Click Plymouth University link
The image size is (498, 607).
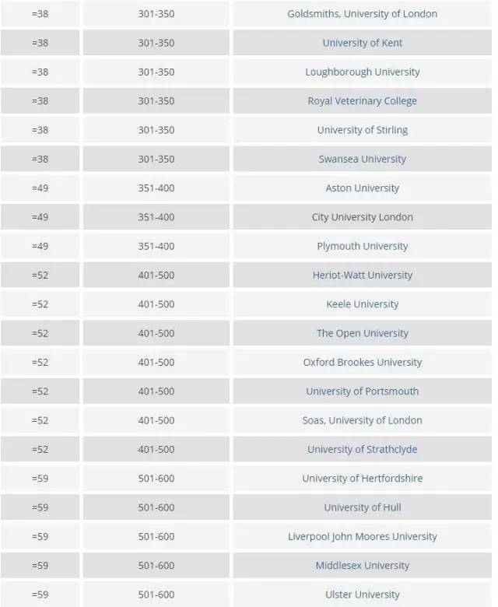click(362, 246)
